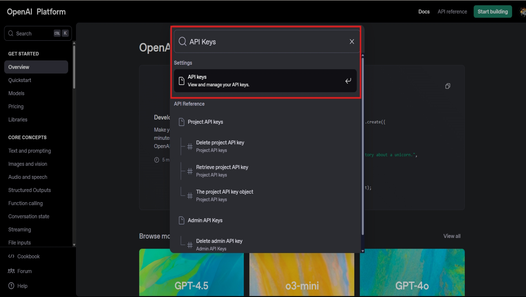This screenshot has height=297, width=526.
Task: Click the sidebar scrollbar thumb
Action: [x=74, y=67]
